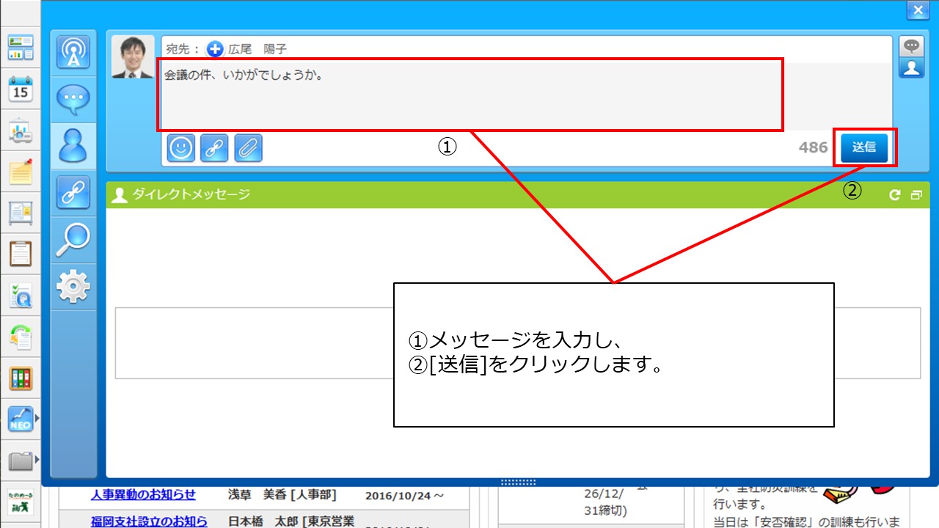Click the person icon at top right
Screen dimensions: 939x528
912,67
